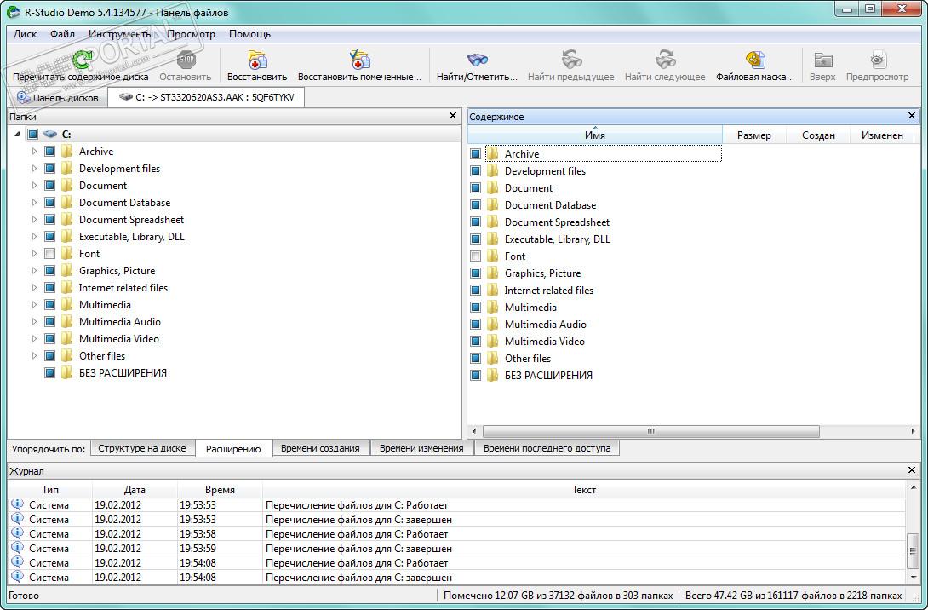Sort by Структуре на диске
This screenshot has height=610, width=928.
(142, 448)
